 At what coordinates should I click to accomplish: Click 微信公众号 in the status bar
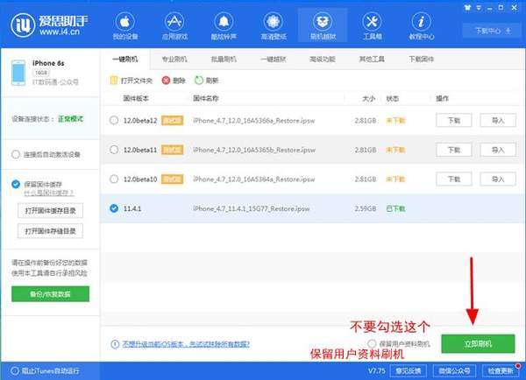click(454, 371)
